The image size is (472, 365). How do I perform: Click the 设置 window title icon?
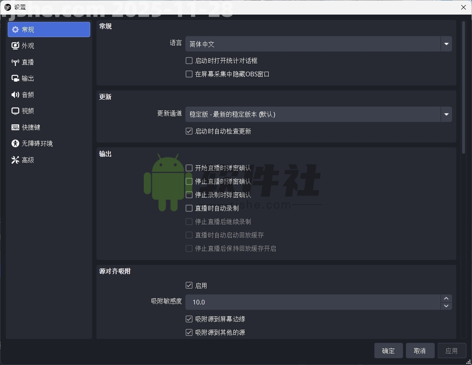point(7,7)
